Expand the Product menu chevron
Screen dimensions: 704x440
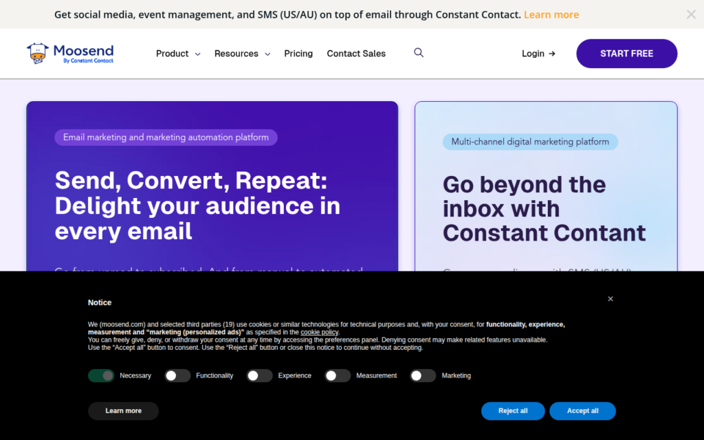tap(197, 54)
